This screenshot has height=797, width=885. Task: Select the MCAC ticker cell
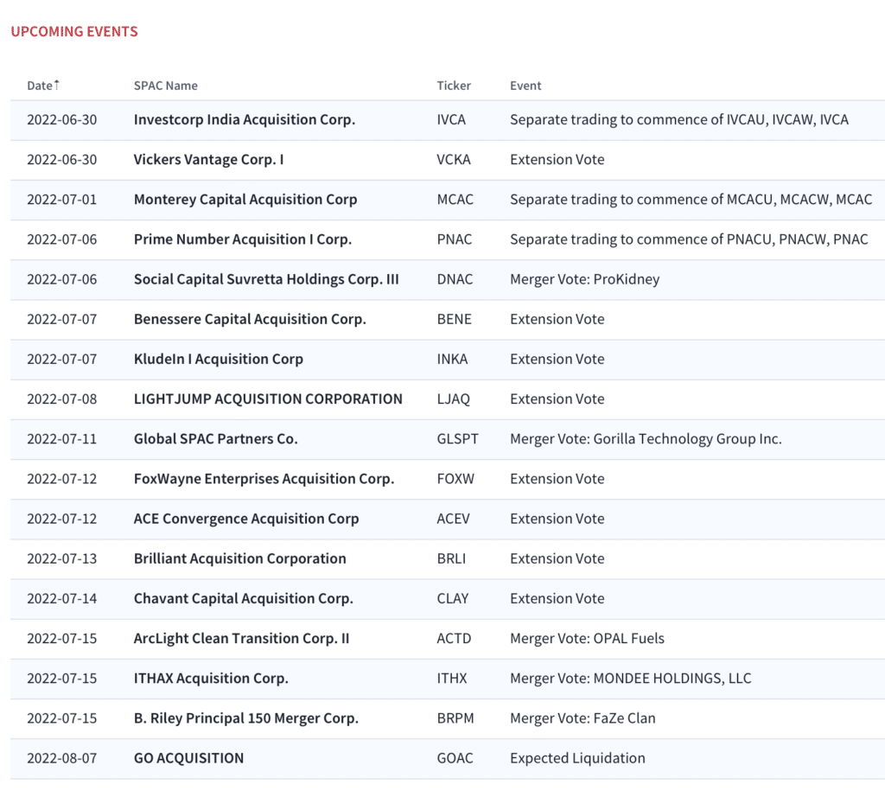455,200
